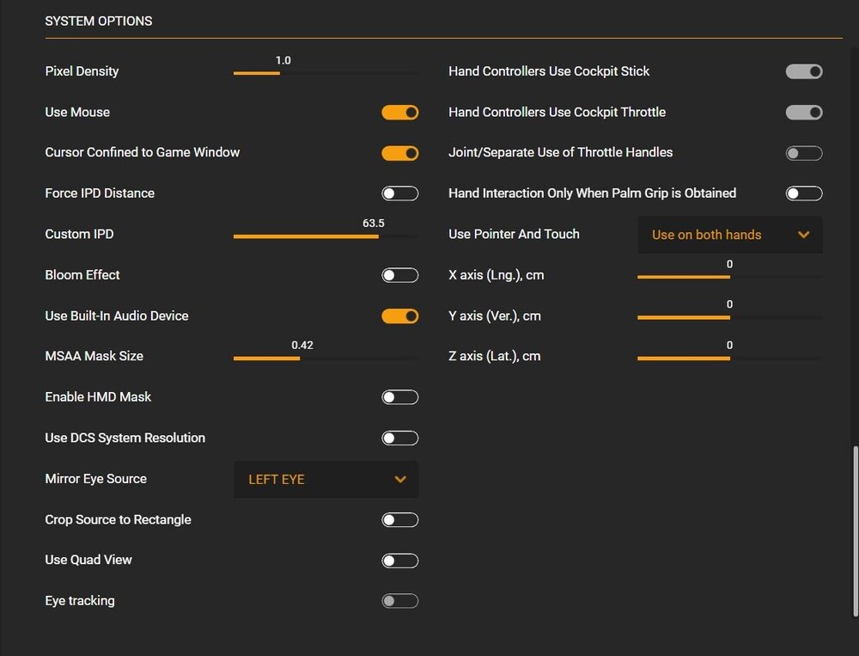
Task: Enable the HMD Mask toggle
Action: pos(400,397)
